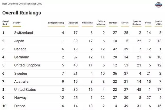Click the United Kingdom link
The image size is (165, 110).
[x=27, y=65]
